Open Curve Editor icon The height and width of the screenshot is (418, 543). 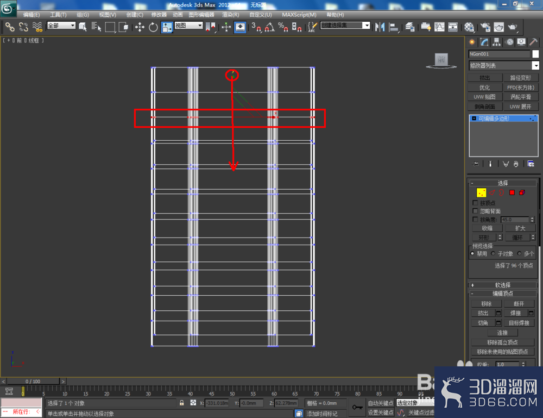point(439,27)
